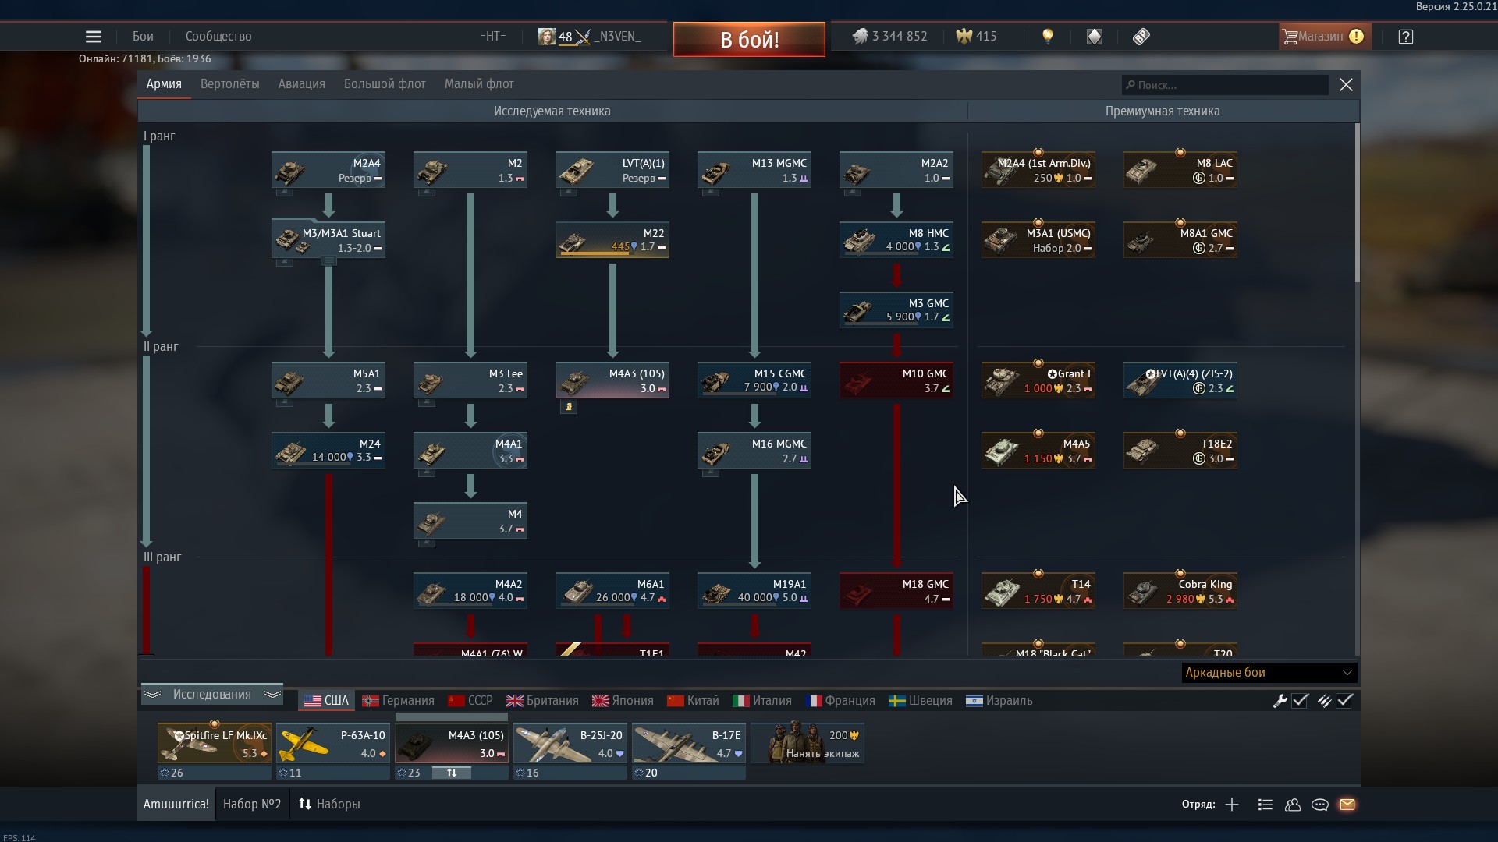Open the Магазин shop button

[x=1323, y=37]
